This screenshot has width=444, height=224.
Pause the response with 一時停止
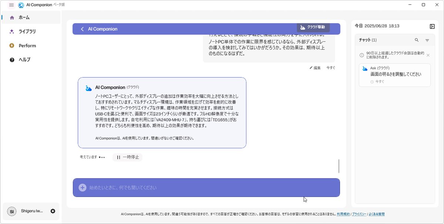(x=128, y=157)
